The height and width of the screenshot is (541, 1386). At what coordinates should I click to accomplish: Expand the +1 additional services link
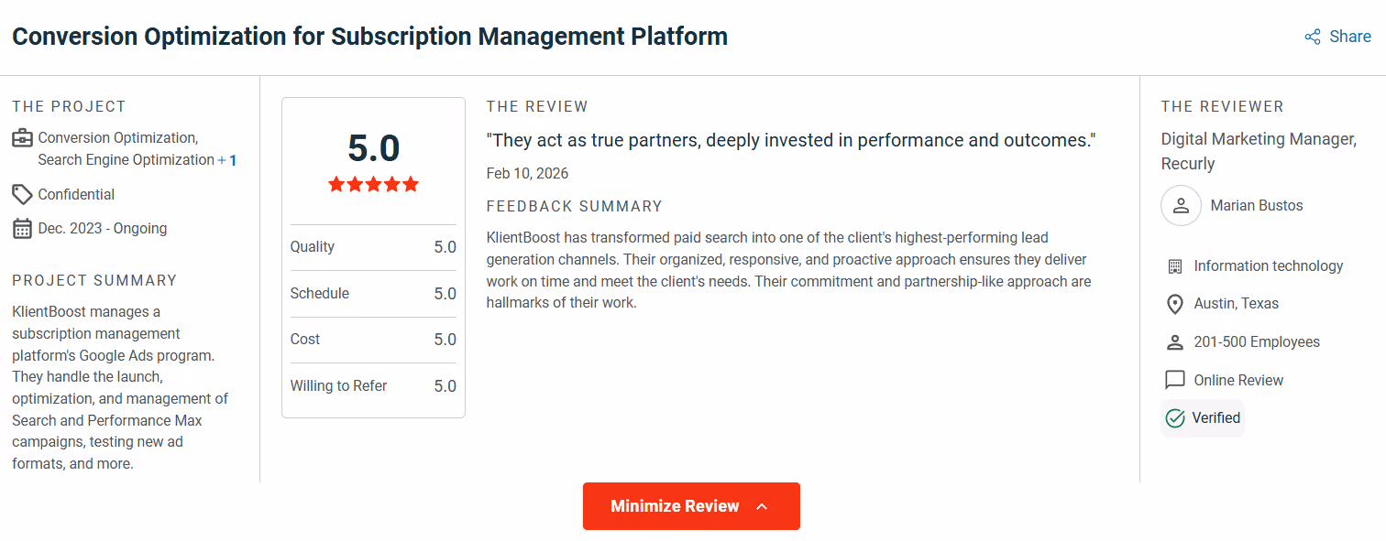[227, 160]
